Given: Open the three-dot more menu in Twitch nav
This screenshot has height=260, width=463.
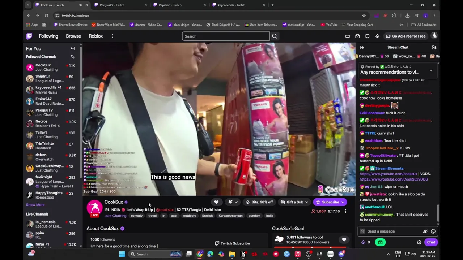Looking at the screenshot, I should (112, 36).
